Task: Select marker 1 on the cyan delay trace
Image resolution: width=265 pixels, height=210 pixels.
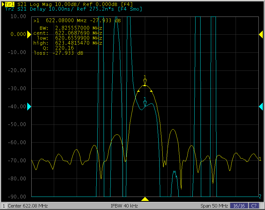Action: [145, 104]
